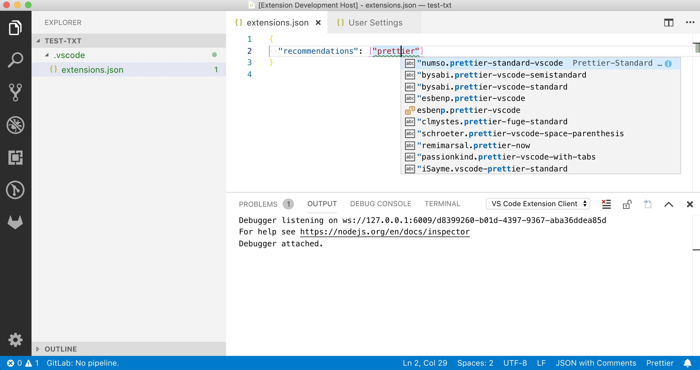Click the Clear Output icon
The image size is (700, 370).
606,204
